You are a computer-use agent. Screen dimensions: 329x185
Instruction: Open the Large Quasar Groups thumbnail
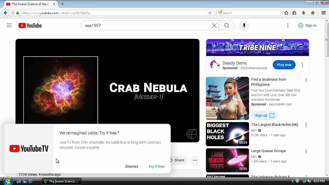(227, 160)
